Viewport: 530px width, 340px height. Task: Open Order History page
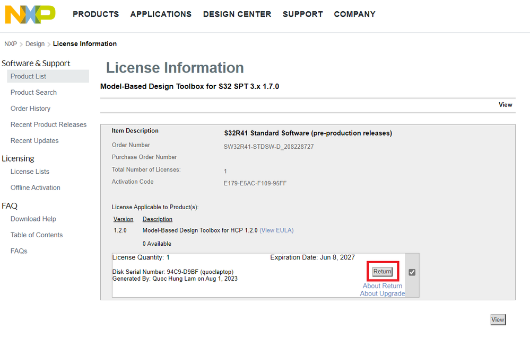tap(30, 109)
